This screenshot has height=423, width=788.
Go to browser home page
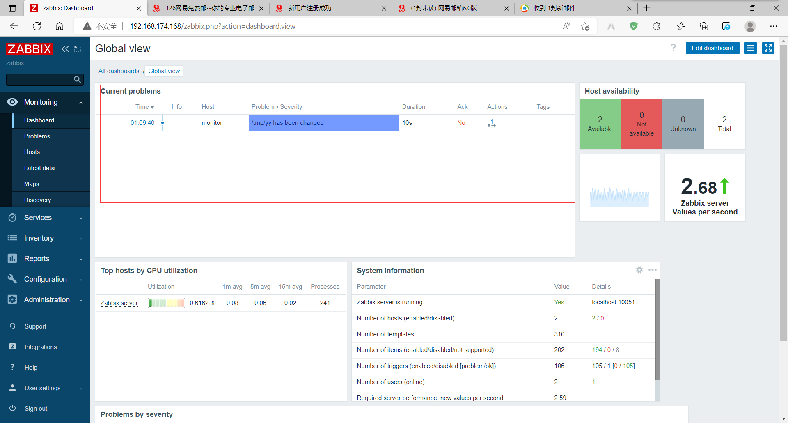60,26
